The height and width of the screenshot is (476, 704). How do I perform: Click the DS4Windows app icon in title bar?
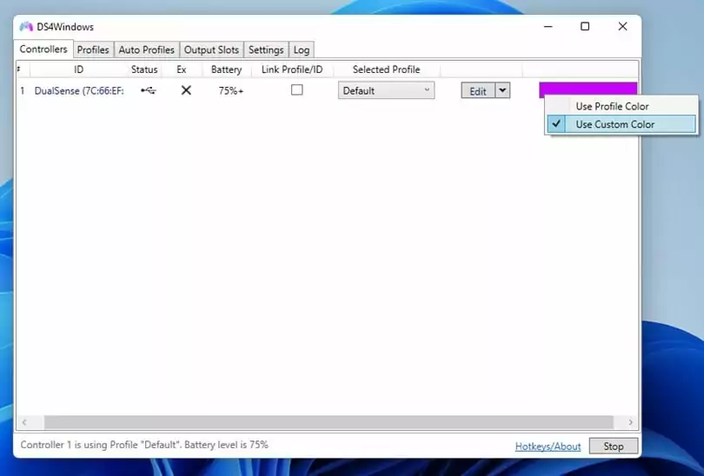click(x=26, y=27)
